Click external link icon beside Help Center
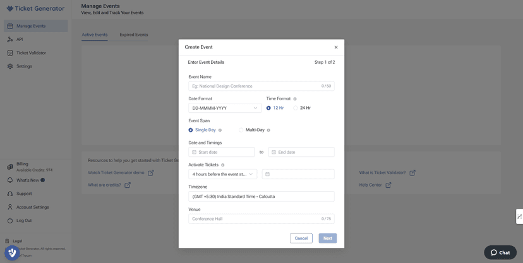This screenshot has width=523, height=263. coord(388,185)
